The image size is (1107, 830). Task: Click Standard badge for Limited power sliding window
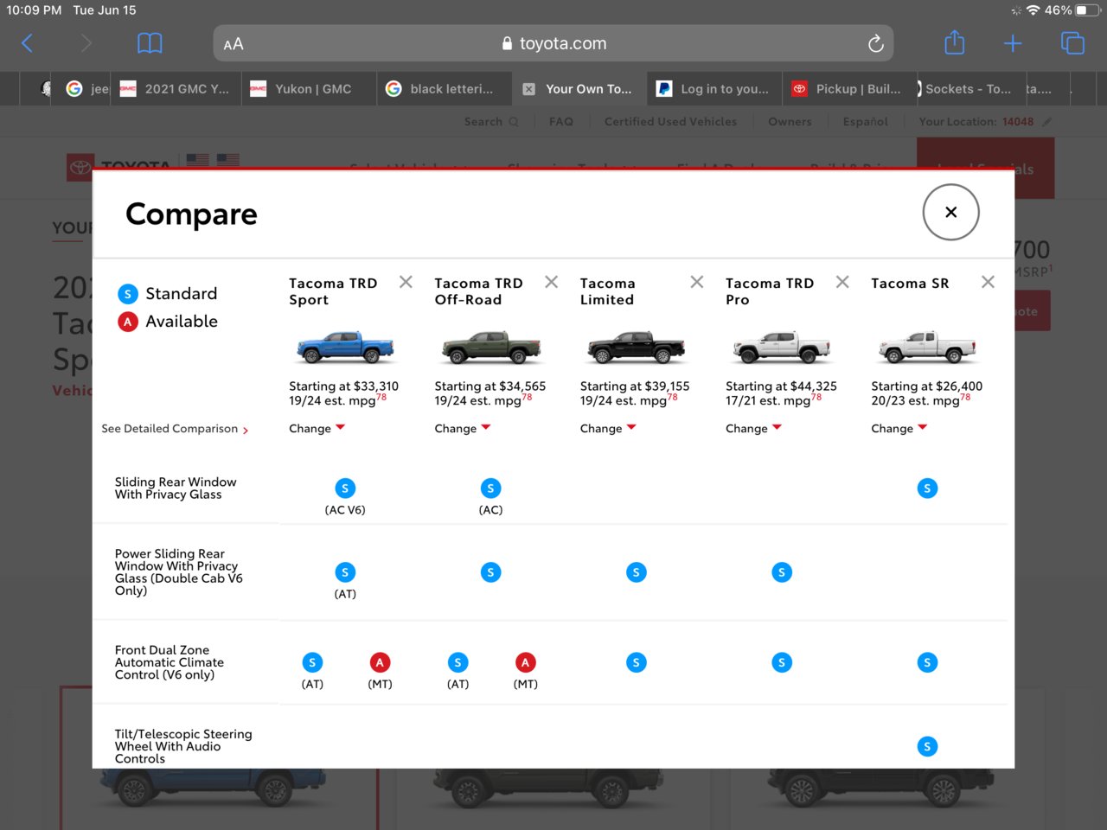(637, 572)
